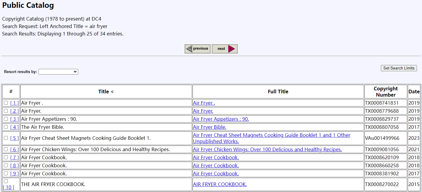
Task: Check the box for entry 6
Action: pos(6,149)
